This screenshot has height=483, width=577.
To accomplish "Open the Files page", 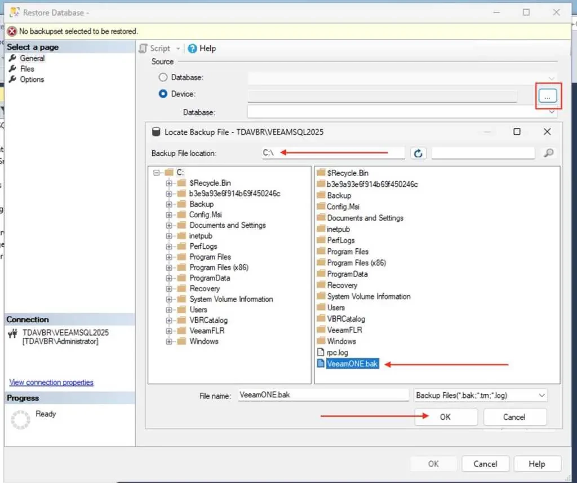I will point(27,69).
